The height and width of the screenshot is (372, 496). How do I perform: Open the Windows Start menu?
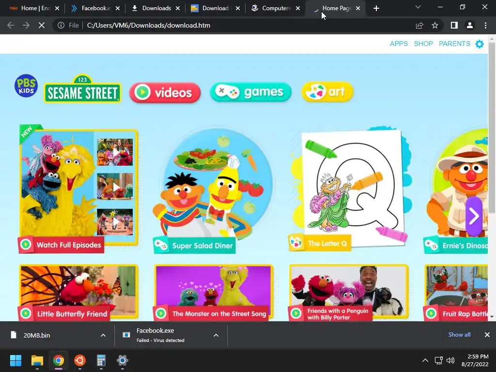[x=15, y=360]
